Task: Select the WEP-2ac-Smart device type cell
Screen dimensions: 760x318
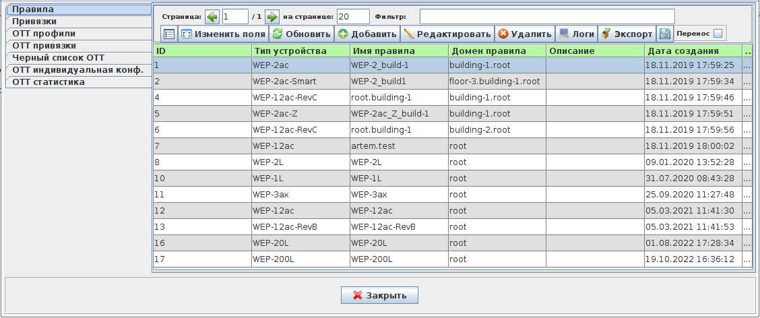Action: [x=300, y=82]
